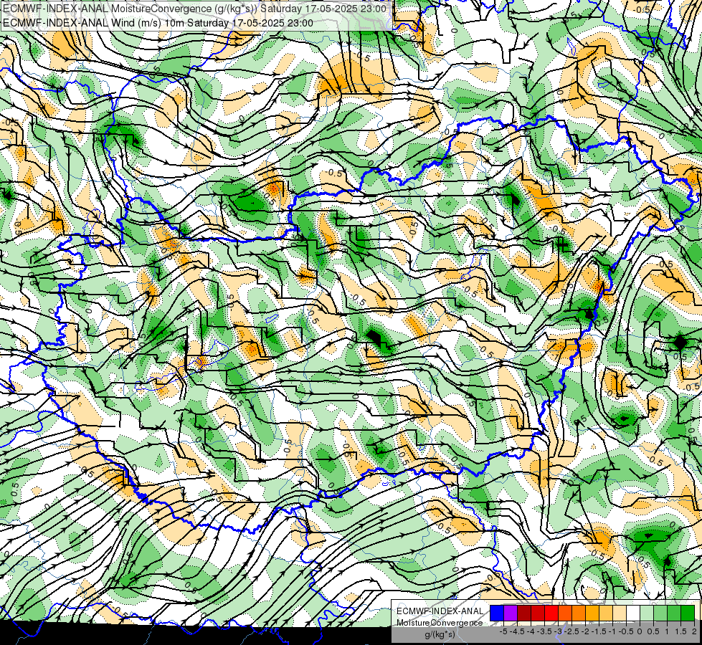Click the -3.5 tick label on the legend
The image size is (702, 645).
click(544, 631)
